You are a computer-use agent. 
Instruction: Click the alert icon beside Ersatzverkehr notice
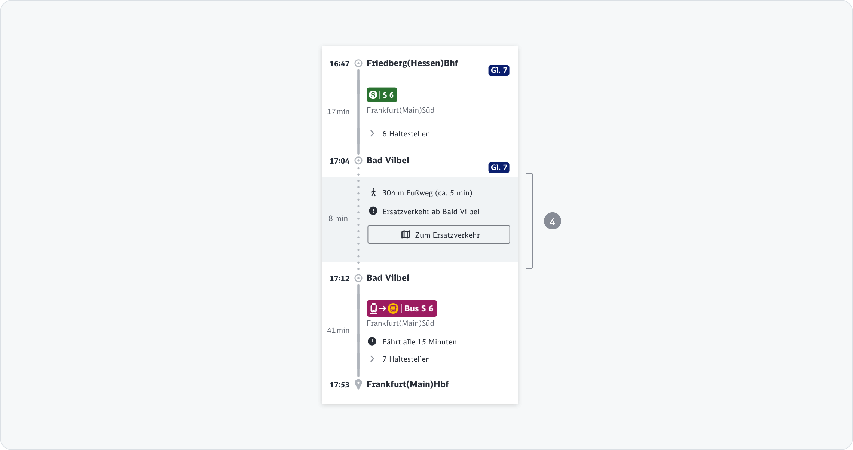tap(373, 211)
